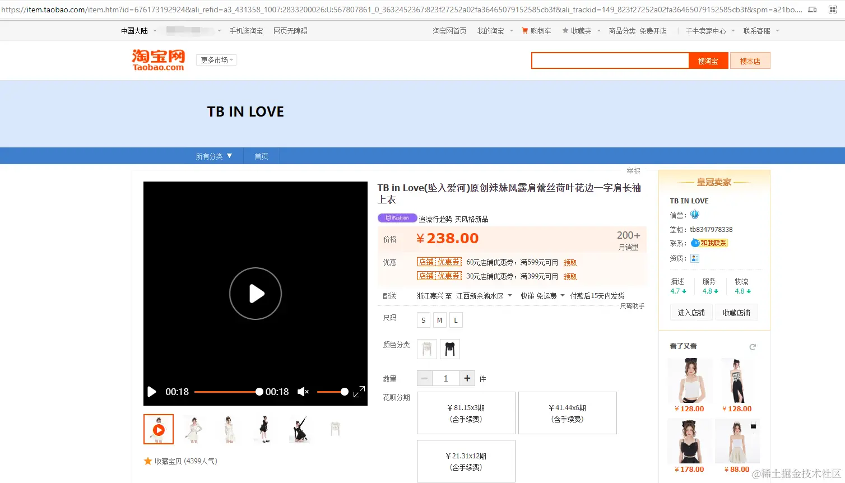The image size is (845, 483).
Task: Open 商品分类 in top bar
Action: (623, 31)
